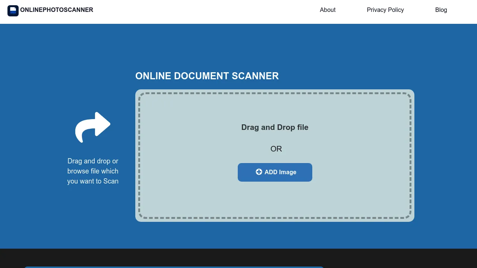The image size is (477, 268).
Task: Click the plus symbol inside the blue button
Action: [259, 172]
